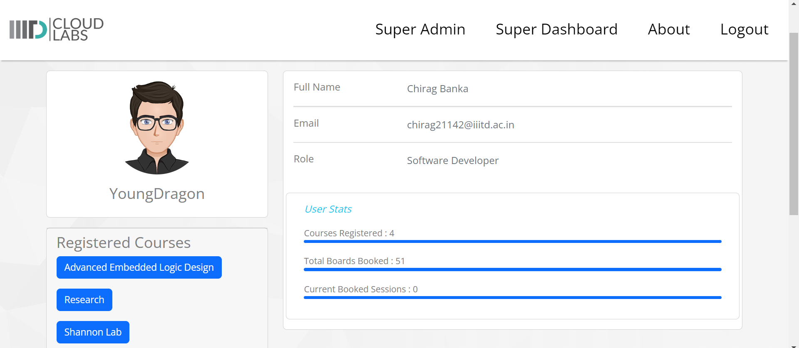This screenshot has width=799, height=348.
Task: Click the email address chirag21142@iiitd.ac.in
Action: (x=460, y=125)
